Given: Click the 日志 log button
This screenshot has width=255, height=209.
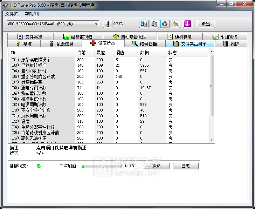Looking at the screenshot, I should click(186, 166).
